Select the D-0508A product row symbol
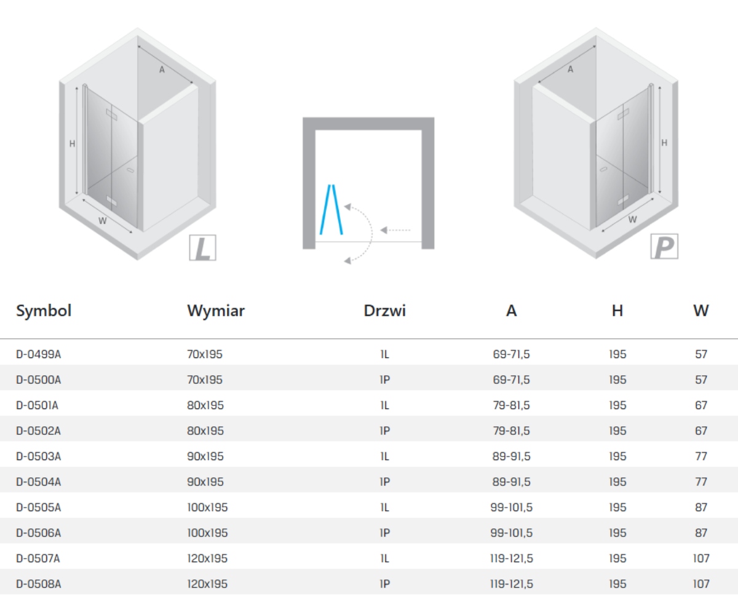This screenshot has width=738, height=601. click(39, 584)
